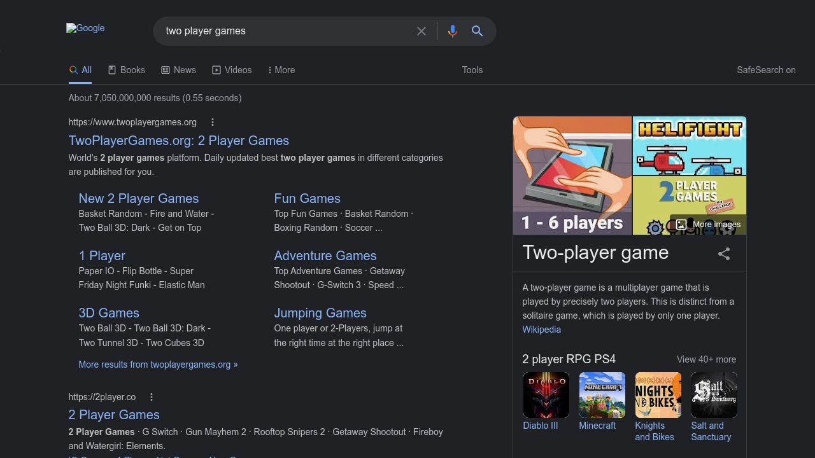Click the About 7,050,000,000 results text

click(155, 98)
